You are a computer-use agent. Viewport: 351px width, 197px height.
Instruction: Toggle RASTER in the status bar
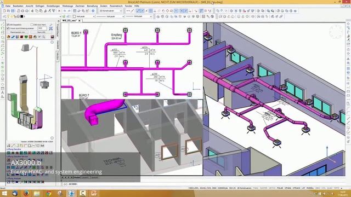[x=263, y=188]
